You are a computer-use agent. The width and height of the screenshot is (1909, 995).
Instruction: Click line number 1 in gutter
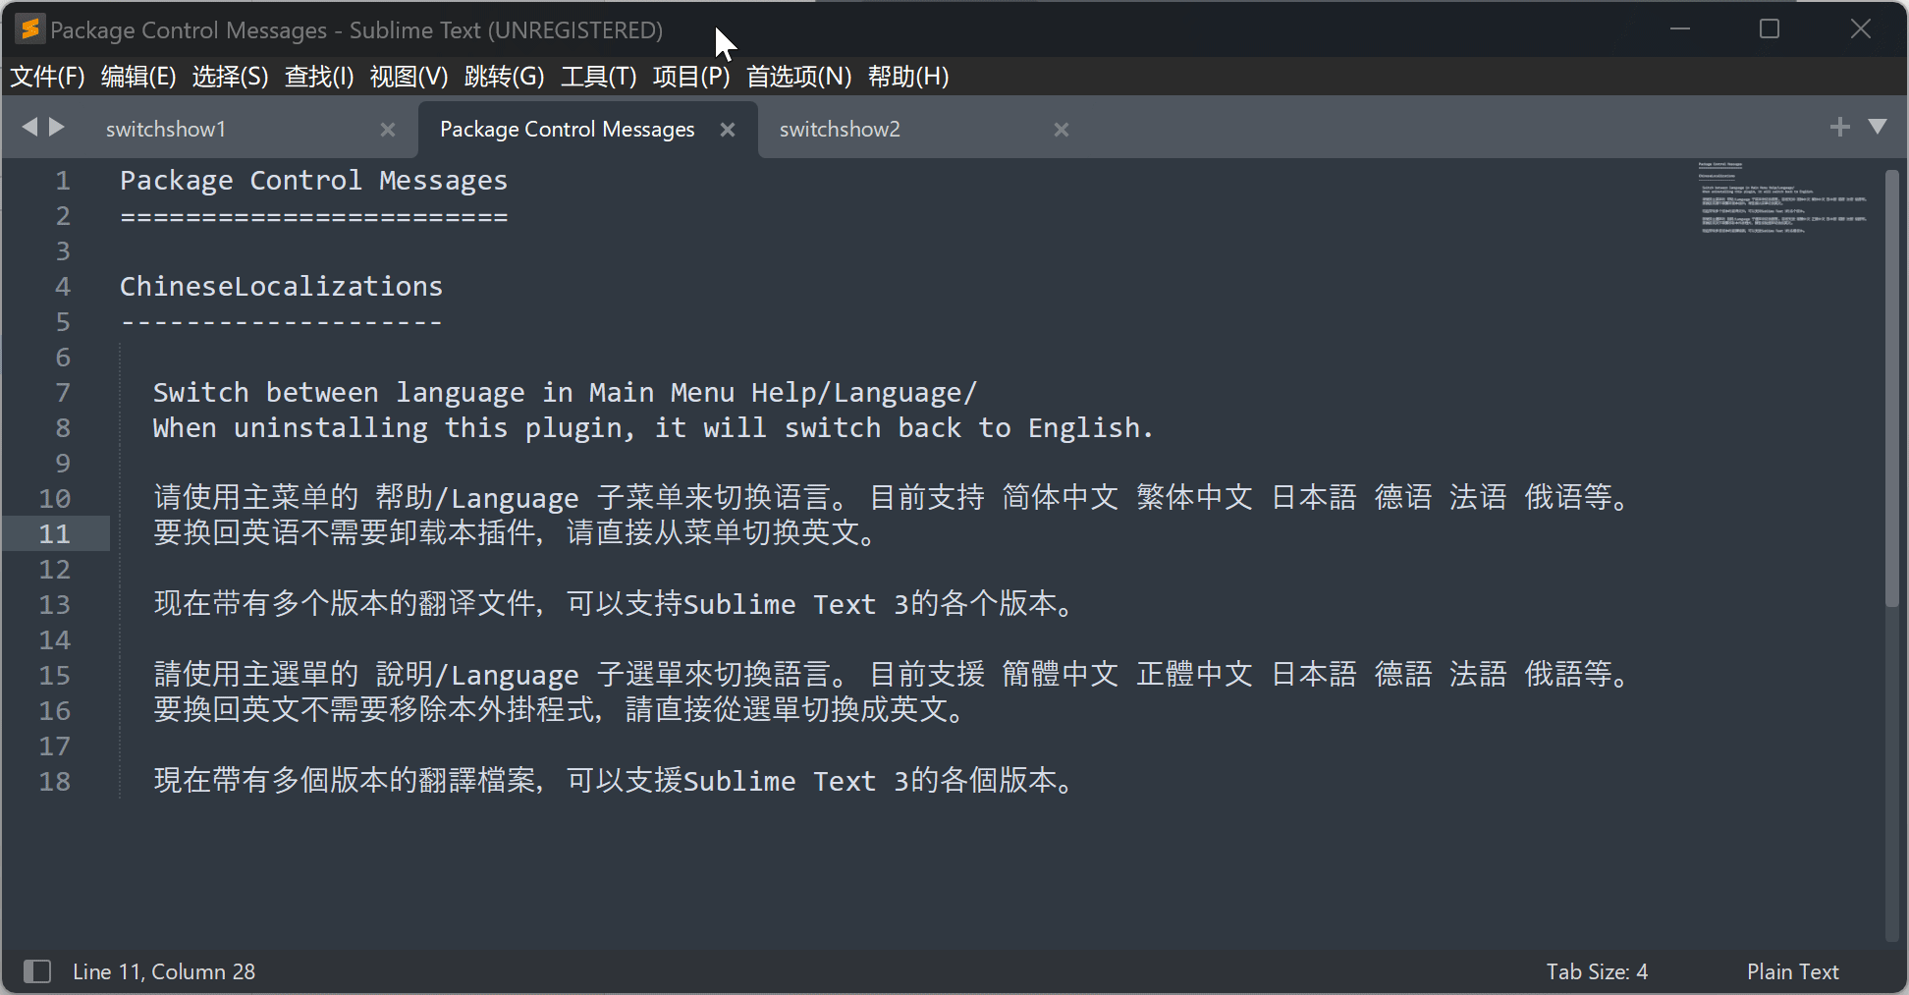click(x=63, y=181)
